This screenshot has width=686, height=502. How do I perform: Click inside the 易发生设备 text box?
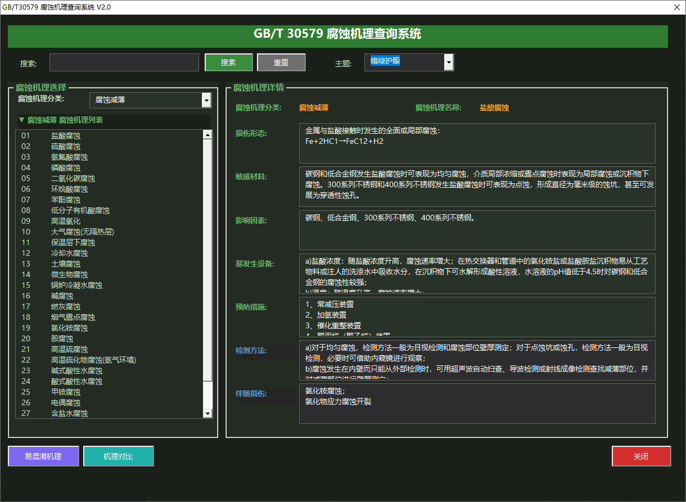tap(477, 273)
